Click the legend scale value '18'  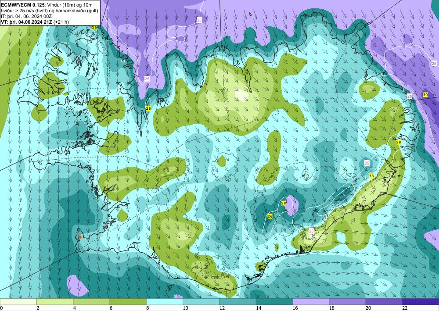(x=332, y=308)
